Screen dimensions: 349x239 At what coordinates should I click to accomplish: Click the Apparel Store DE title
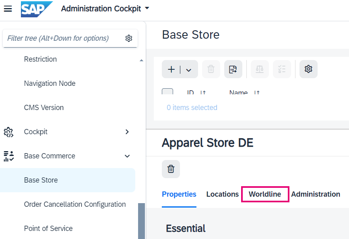pos(207,143)
